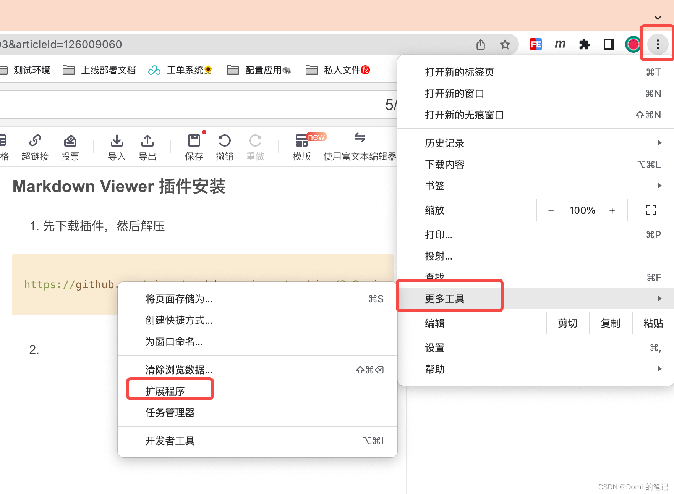Screen dimensions: 674x494
Task: Redo with the 重做 icon
Action: tap(255, 147)
